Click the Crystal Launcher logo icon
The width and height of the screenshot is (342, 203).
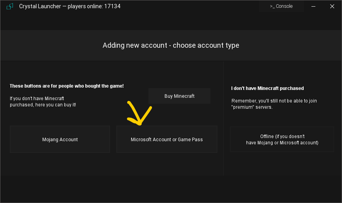10,6
